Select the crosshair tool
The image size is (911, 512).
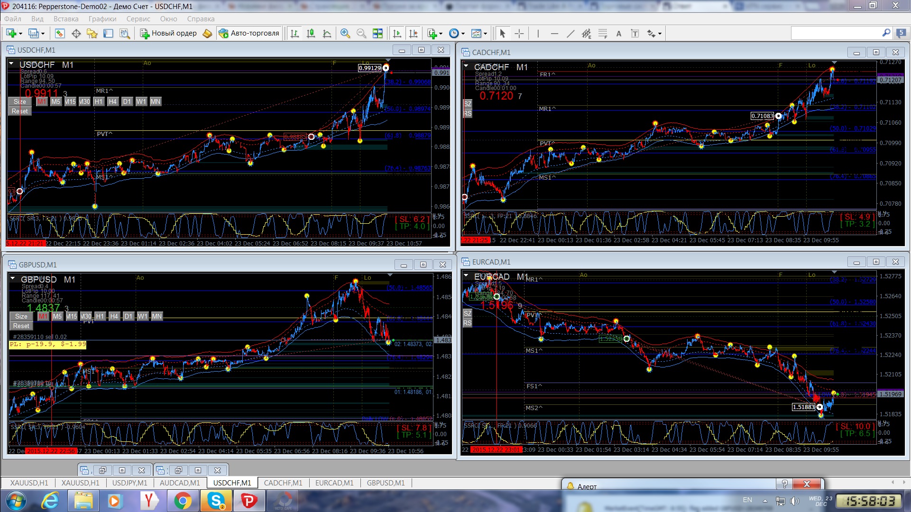pyautogui.click(x=519, y=33)
